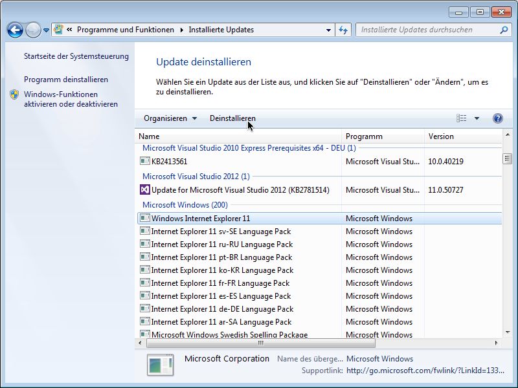Go back with the blue Back arrow
Screen dimensions: 518x388
(15, 30)
